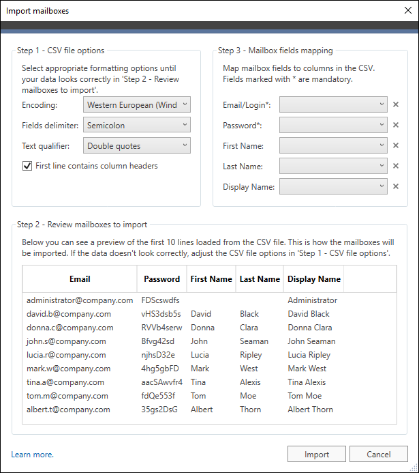Open the Display Name column mapping dropdown
Screen dimensions: 419x473
pyautogui.click(x=333, y=186)
